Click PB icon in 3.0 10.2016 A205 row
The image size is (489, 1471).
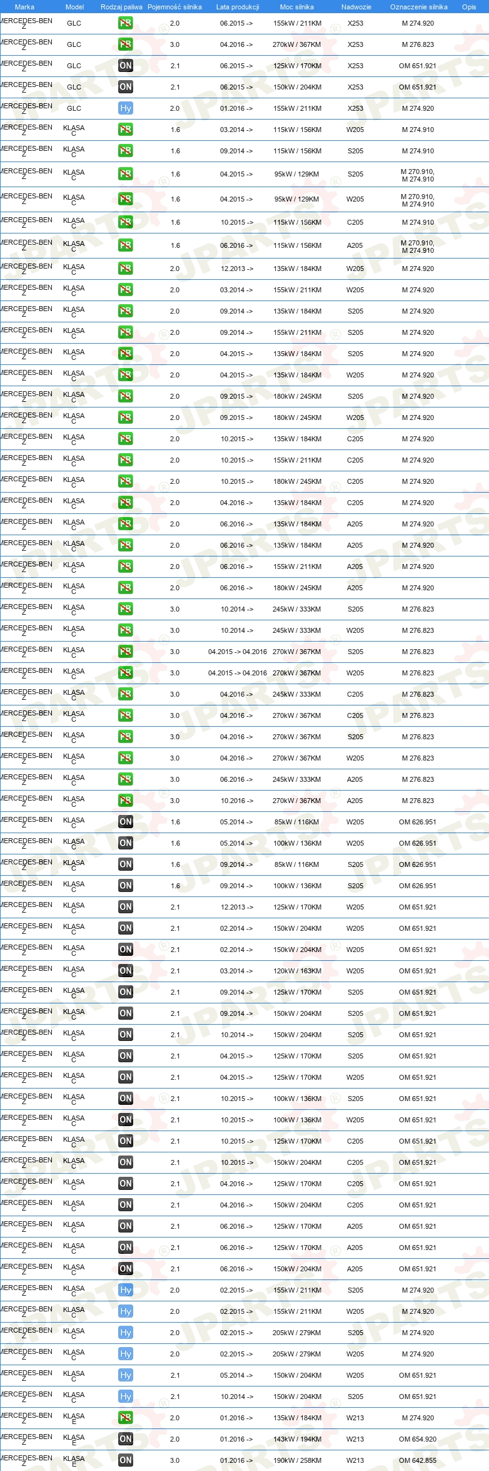coord(126,801)
